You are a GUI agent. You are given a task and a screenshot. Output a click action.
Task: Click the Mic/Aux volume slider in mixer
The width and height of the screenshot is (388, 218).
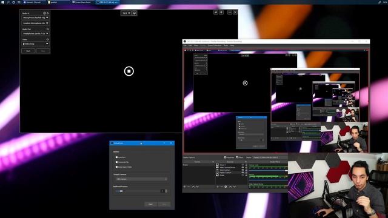(x=269, y=180)
